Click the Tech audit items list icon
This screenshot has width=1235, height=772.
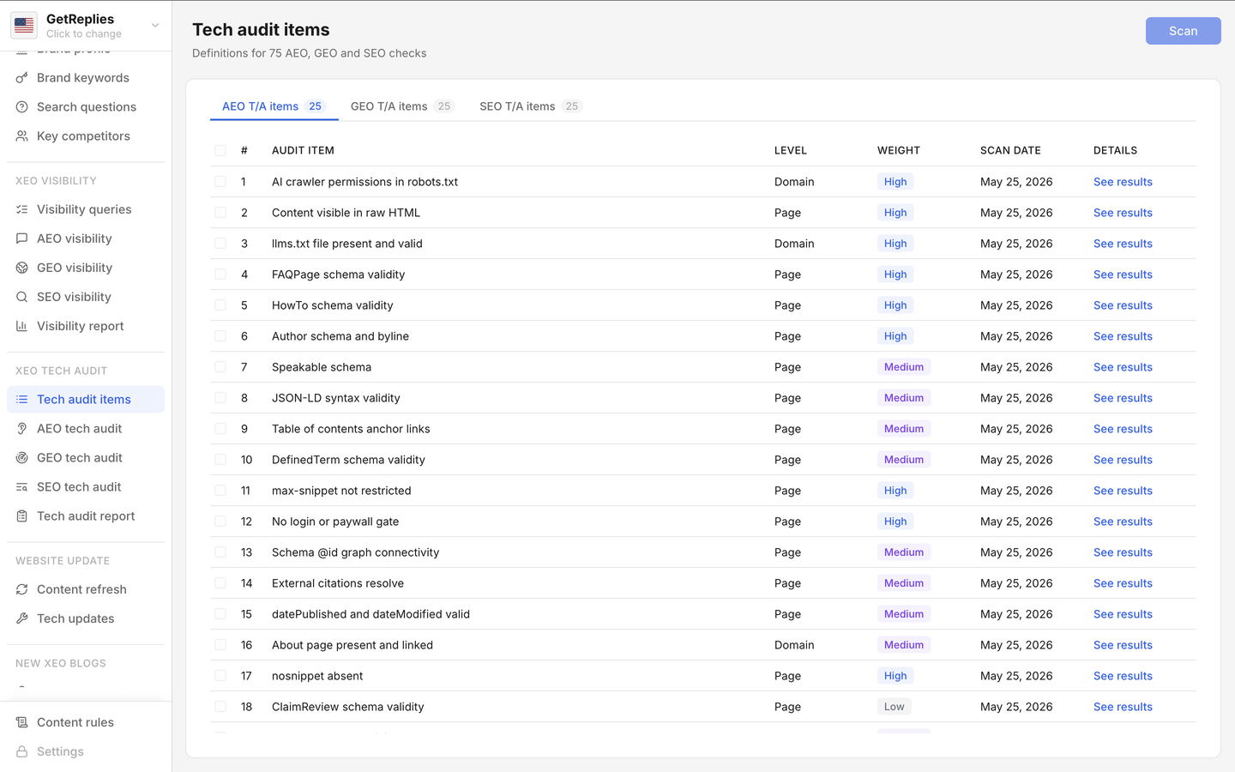click(x=22, y=400)
